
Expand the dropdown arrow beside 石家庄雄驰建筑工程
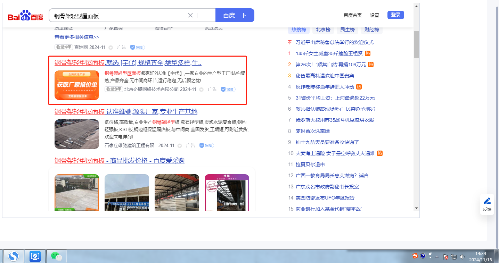[x=180, y=146]
